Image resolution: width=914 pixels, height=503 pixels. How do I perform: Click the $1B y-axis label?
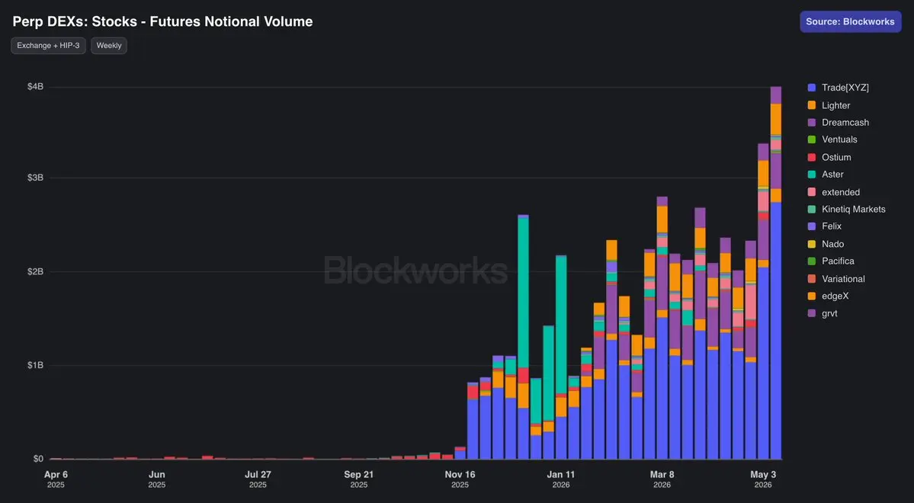[35, 365]
